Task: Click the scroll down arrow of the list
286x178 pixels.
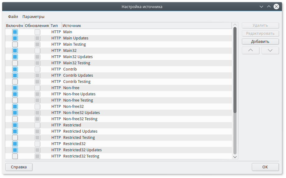Action: pos(235,157)
